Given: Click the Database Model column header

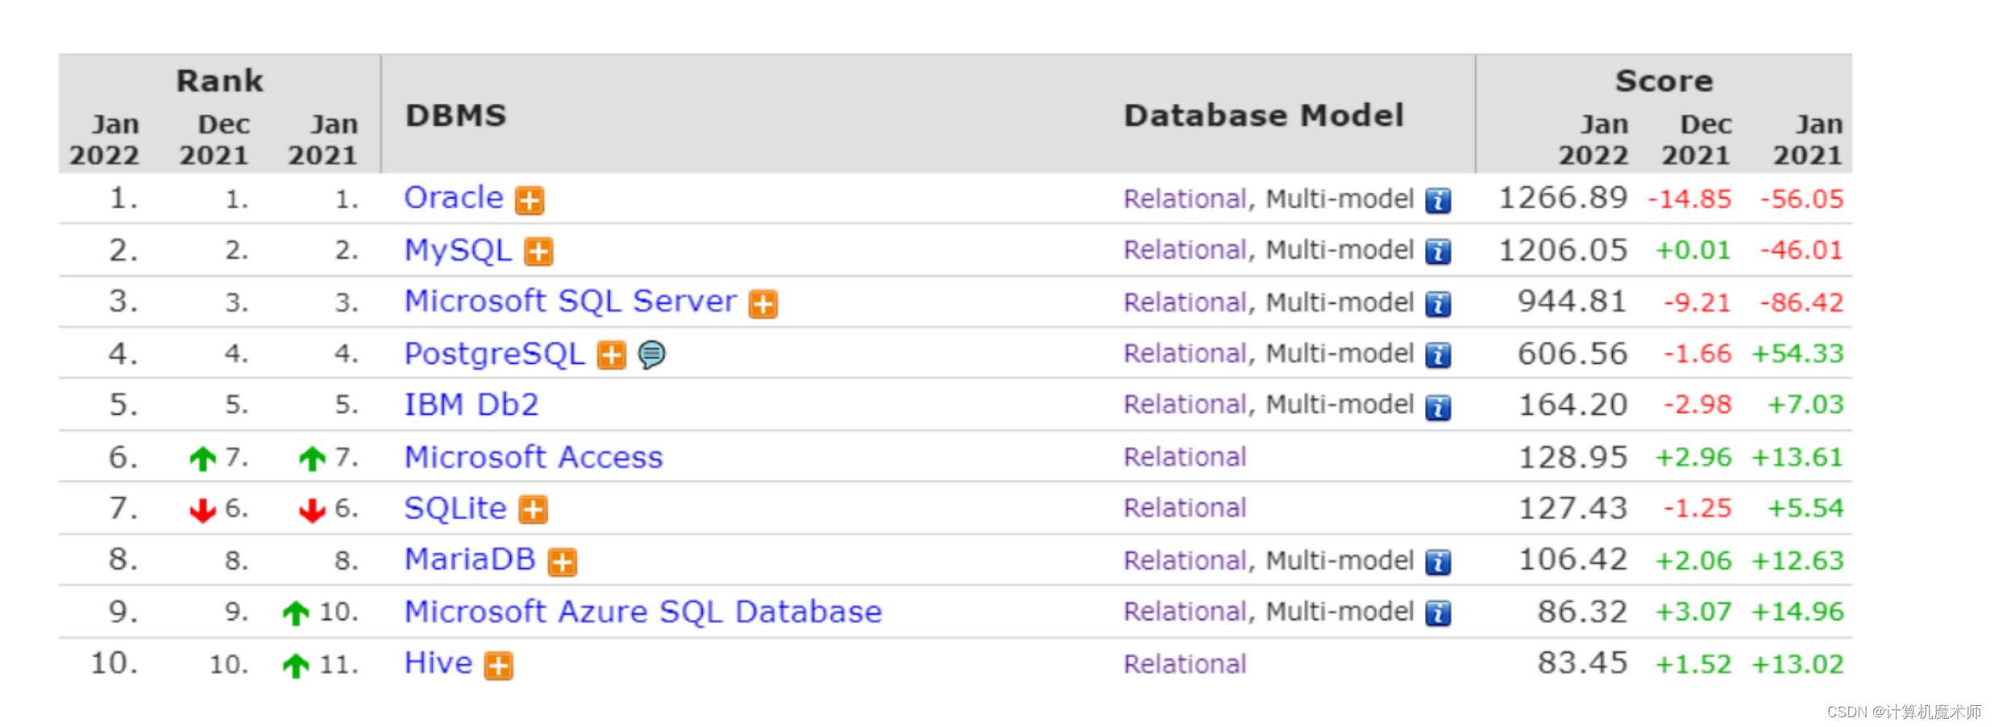Looking at the screenshot, I should click(x=1263, y=115).
